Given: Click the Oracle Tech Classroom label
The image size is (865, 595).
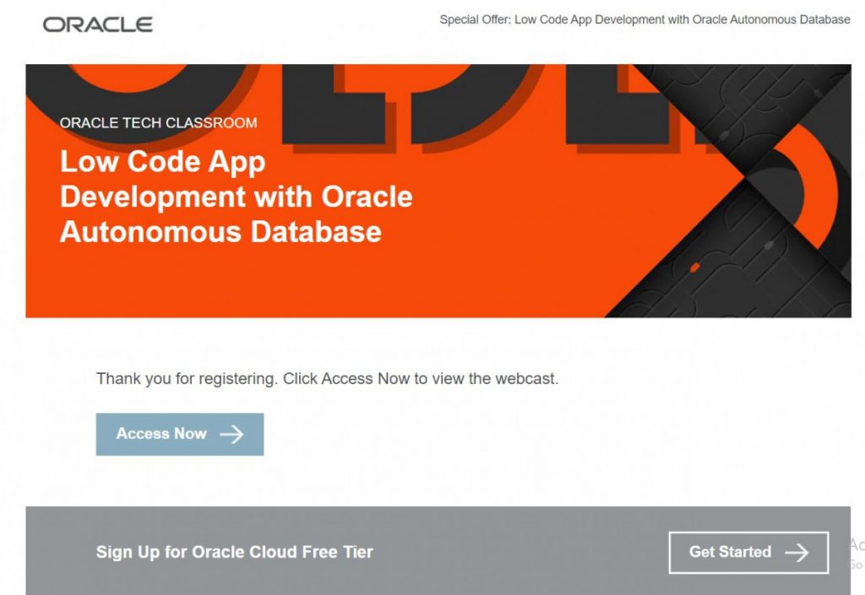Looking at the screenshot, I should point(158,123).
